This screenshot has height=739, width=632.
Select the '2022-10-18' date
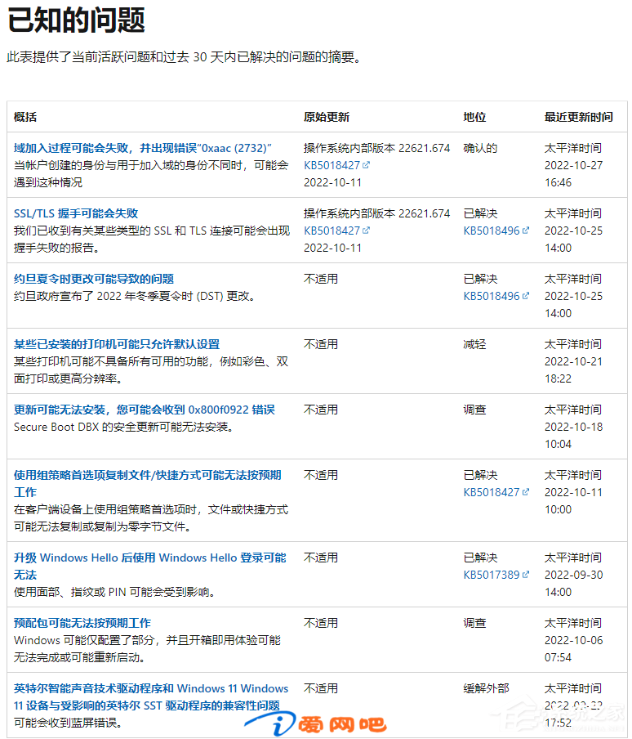click(574, 427)
